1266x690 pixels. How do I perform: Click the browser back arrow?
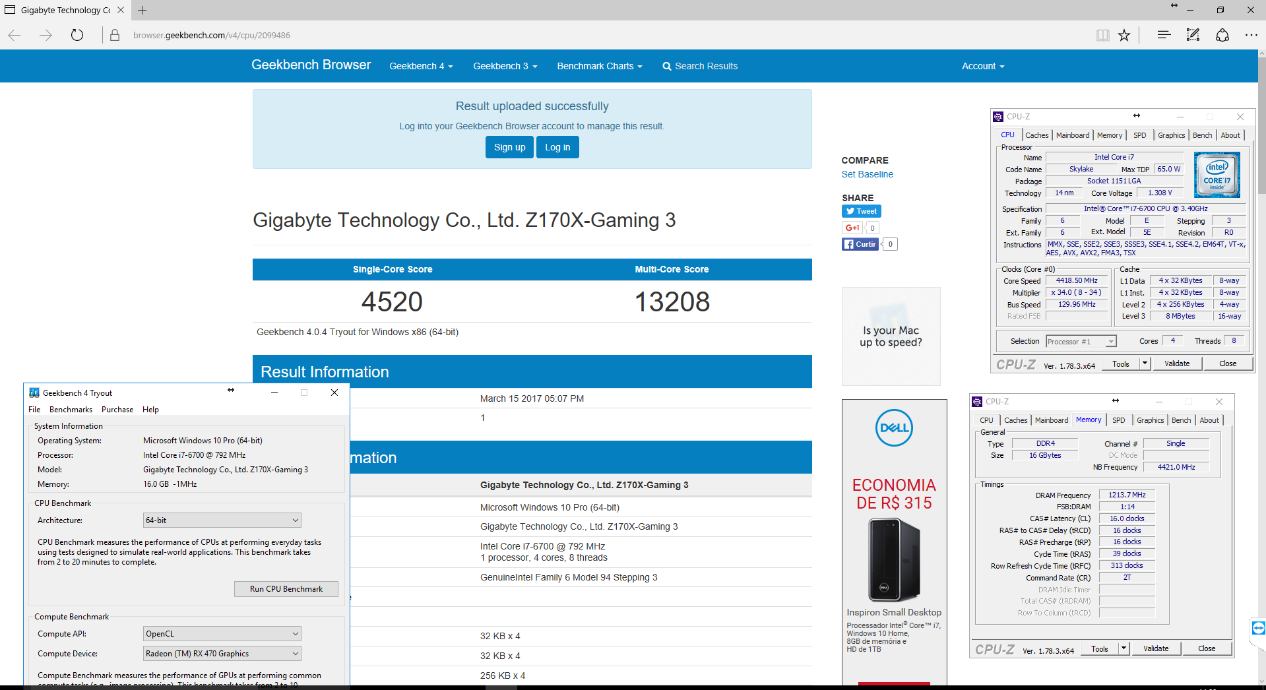[x=15, y=36]
